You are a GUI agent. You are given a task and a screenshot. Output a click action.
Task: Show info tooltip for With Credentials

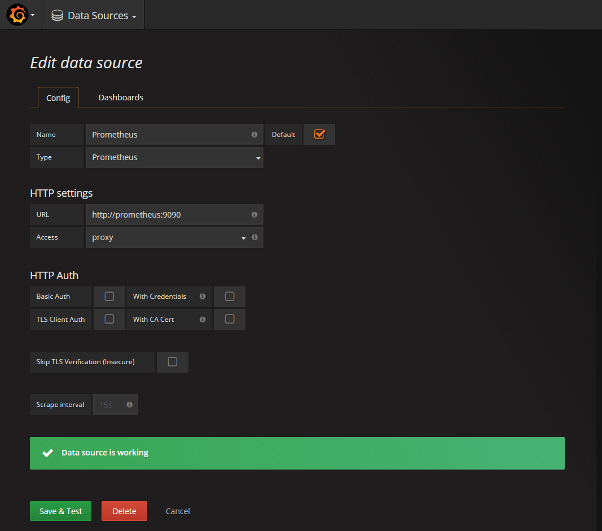(203, 296)
